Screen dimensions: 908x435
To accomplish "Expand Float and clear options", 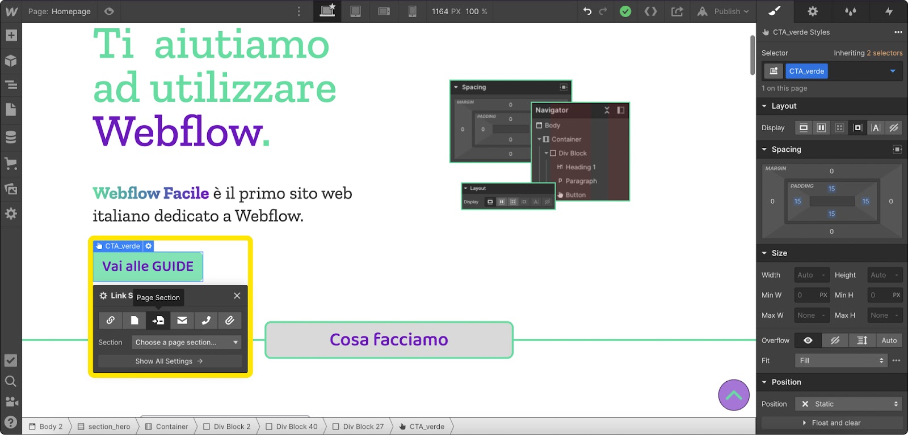I will (832, 423).
